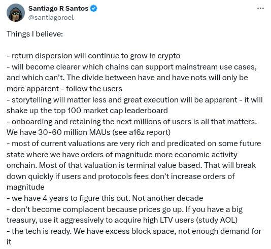The image size is (271, 249).
Task: Click 'the tech is ready' line
Action: (134, 231)
